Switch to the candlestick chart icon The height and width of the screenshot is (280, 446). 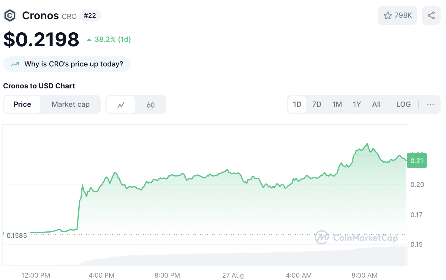151,104
